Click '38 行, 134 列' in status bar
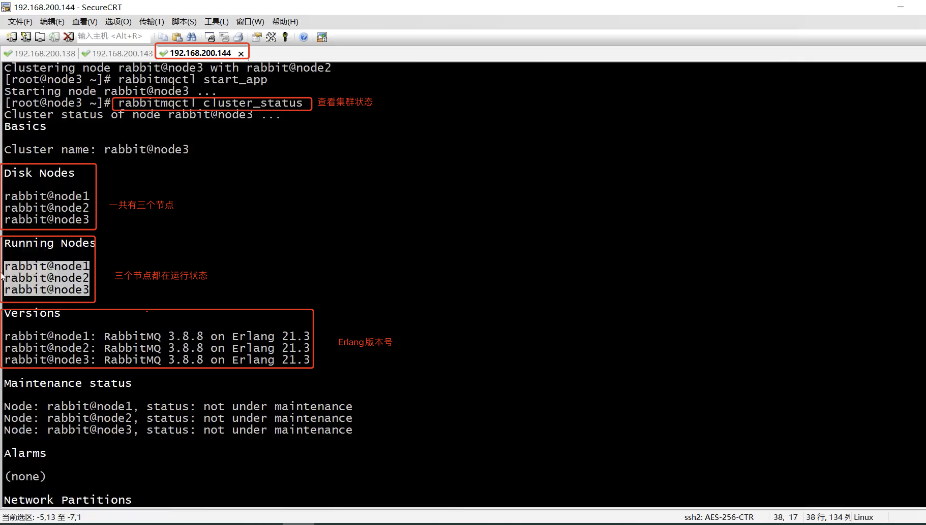Image resolution: width=926 pixels, height=525 pixels. (828, 517)
